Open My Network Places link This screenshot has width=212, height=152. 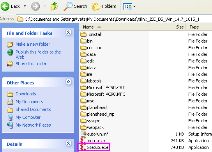[x=33, y=125]
